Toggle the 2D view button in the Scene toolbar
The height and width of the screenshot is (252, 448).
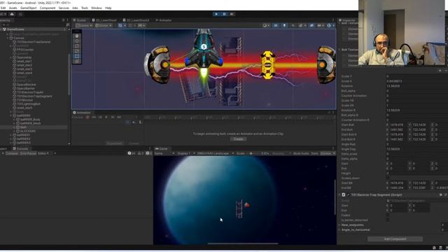tap(276, 25)
